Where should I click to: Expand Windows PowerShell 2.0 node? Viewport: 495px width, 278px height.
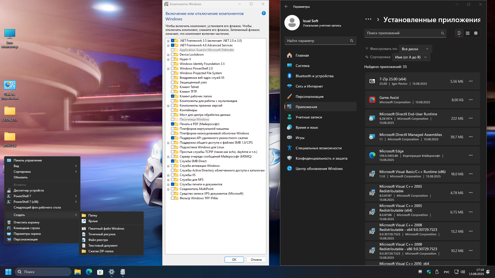[x=168, y=69]
